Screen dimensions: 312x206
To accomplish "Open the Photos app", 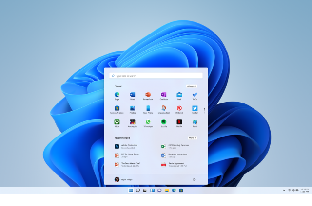I will point(133,110).
